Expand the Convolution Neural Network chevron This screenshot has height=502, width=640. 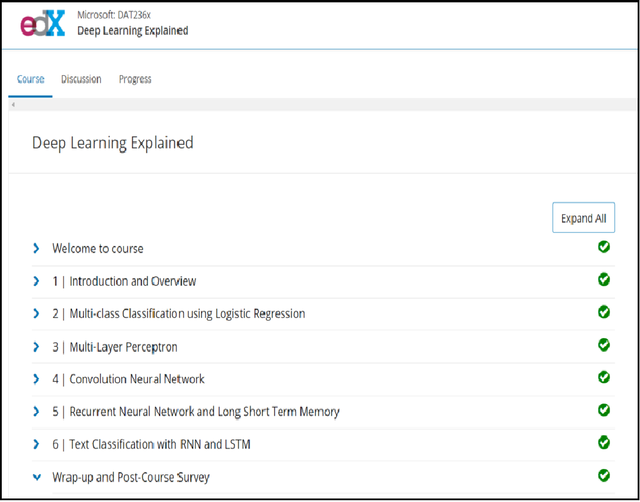point(36,379)
